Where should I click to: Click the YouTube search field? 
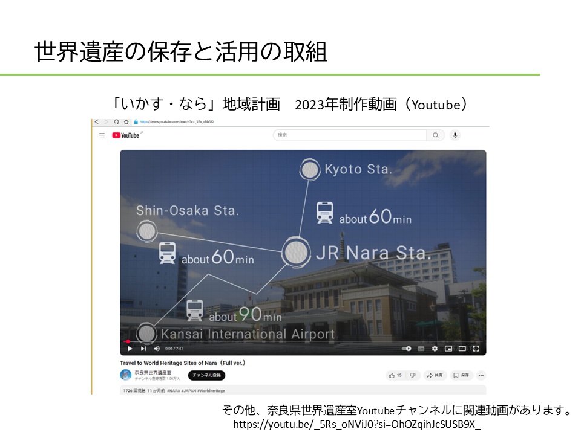click(350, 135)
